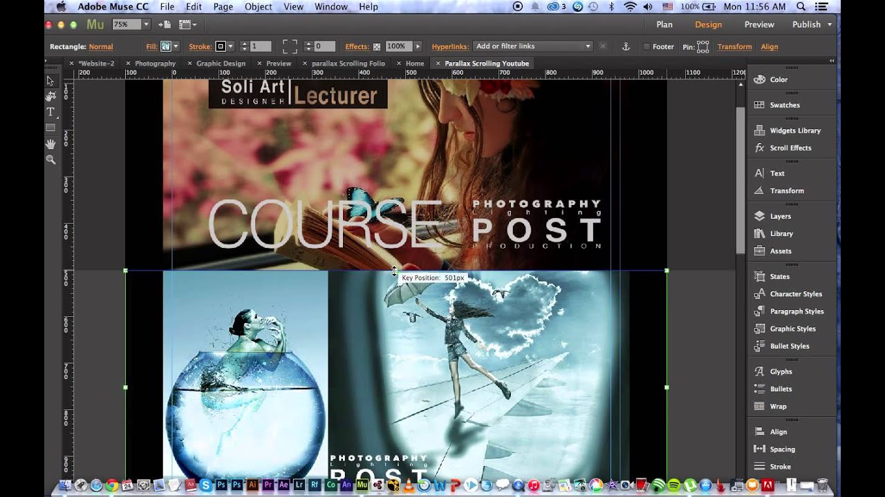Open the Publish dropdown arrow

tap(830, 24)
